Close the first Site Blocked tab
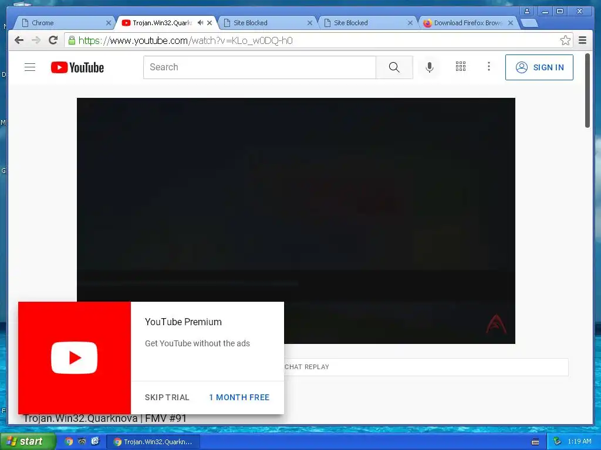 tap(310, 23)
